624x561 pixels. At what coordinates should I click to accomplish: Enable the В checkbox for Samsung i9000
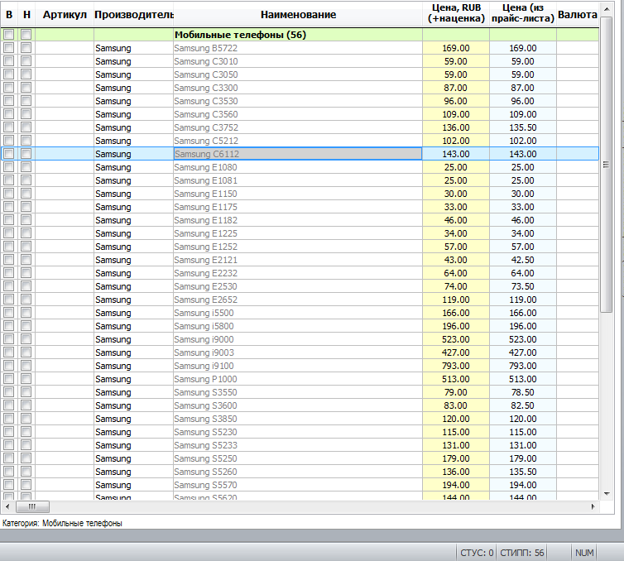[9, 339]
